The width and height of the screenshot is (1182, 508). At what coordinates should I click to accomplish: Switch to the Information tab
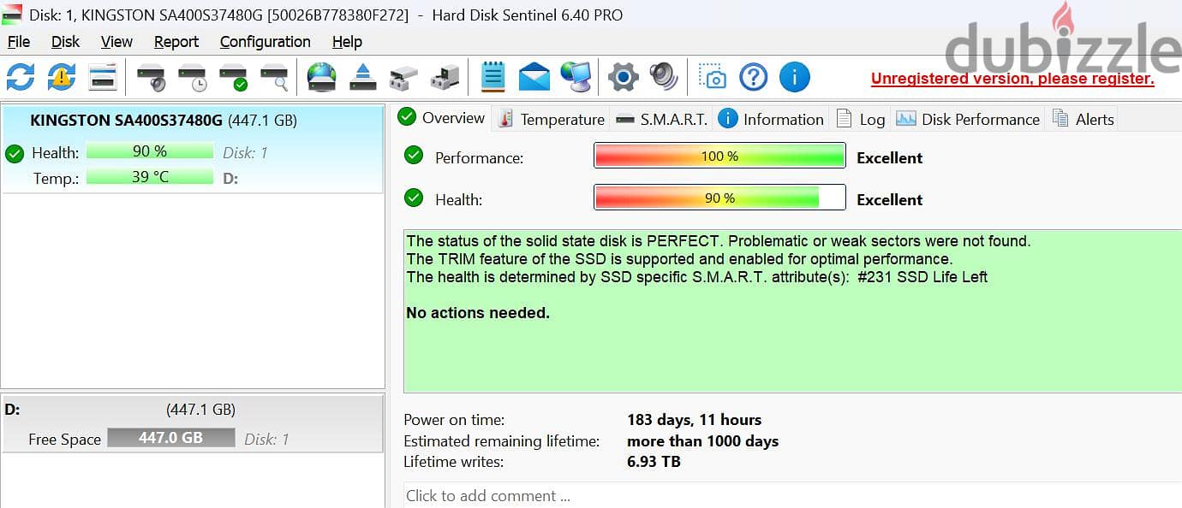coord(772,120)
